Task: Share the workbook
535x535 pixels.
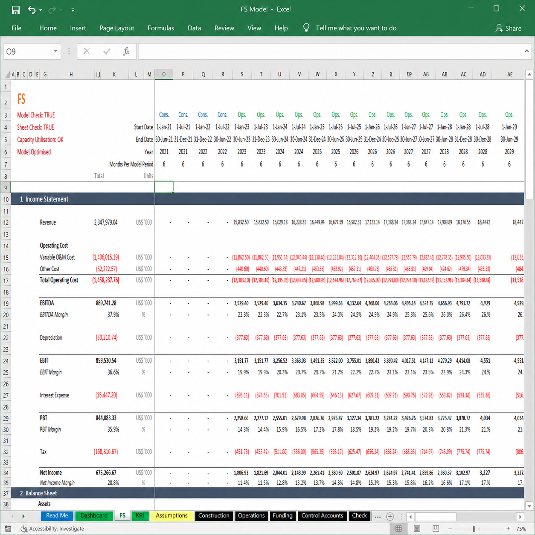Action: point(508,28)
